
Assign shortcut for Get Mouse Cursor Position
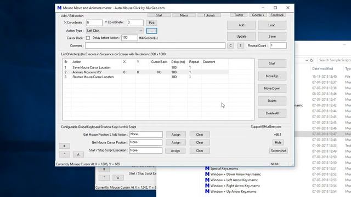coord(175,142)
